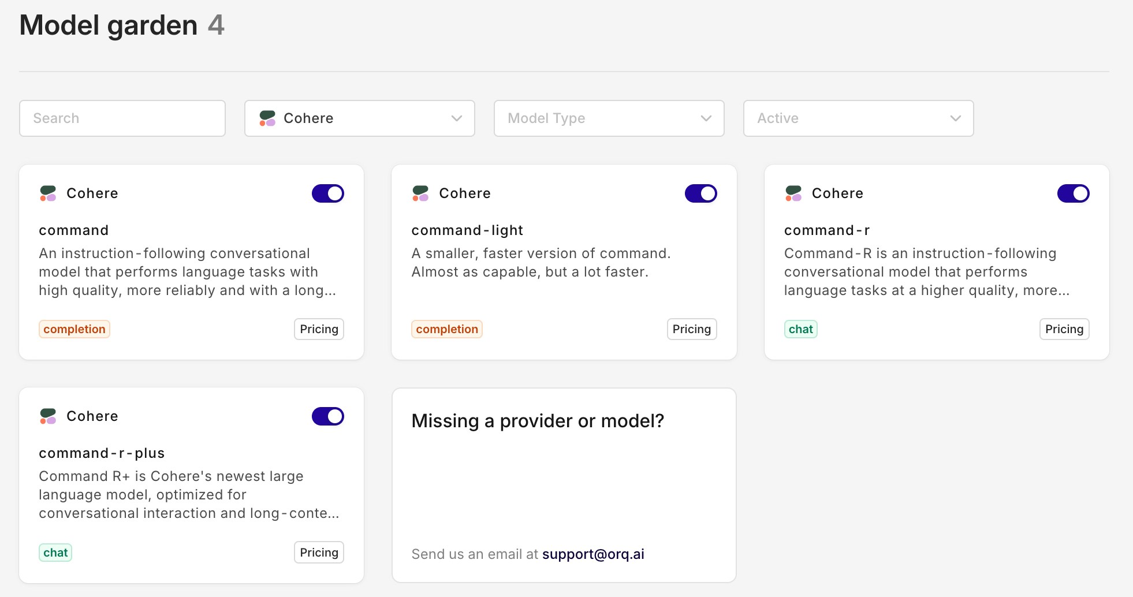1133x597 pixels.
Task: Click the Cohere logo on command-light card
Action: point(420,193)
